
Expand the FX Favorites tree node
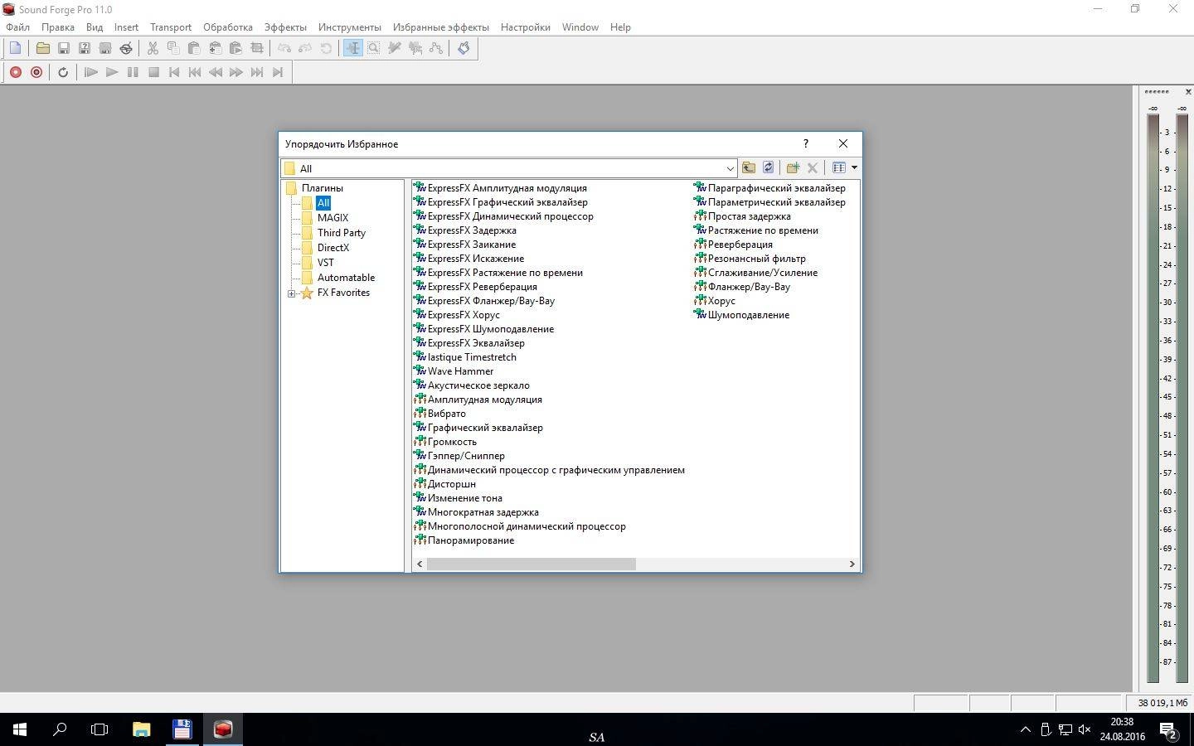pos(291,293)
